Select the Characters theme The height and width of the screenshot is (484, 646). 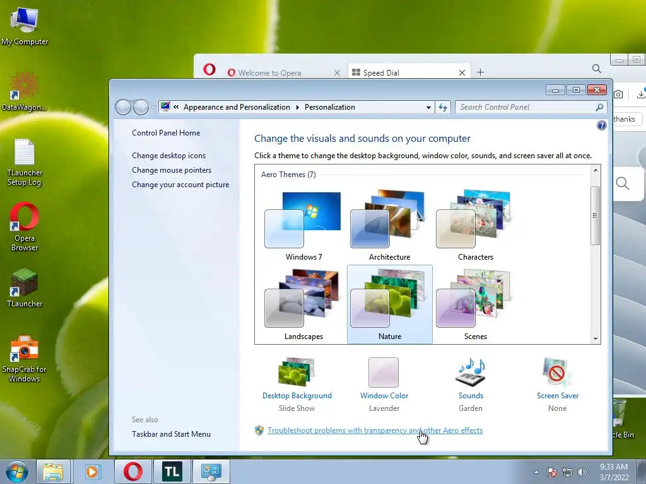click(475, 225)
